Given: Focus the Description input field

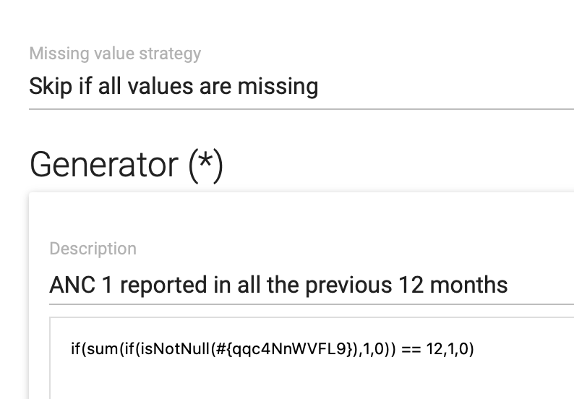Looking at the screenshot, I should (312, 286).
